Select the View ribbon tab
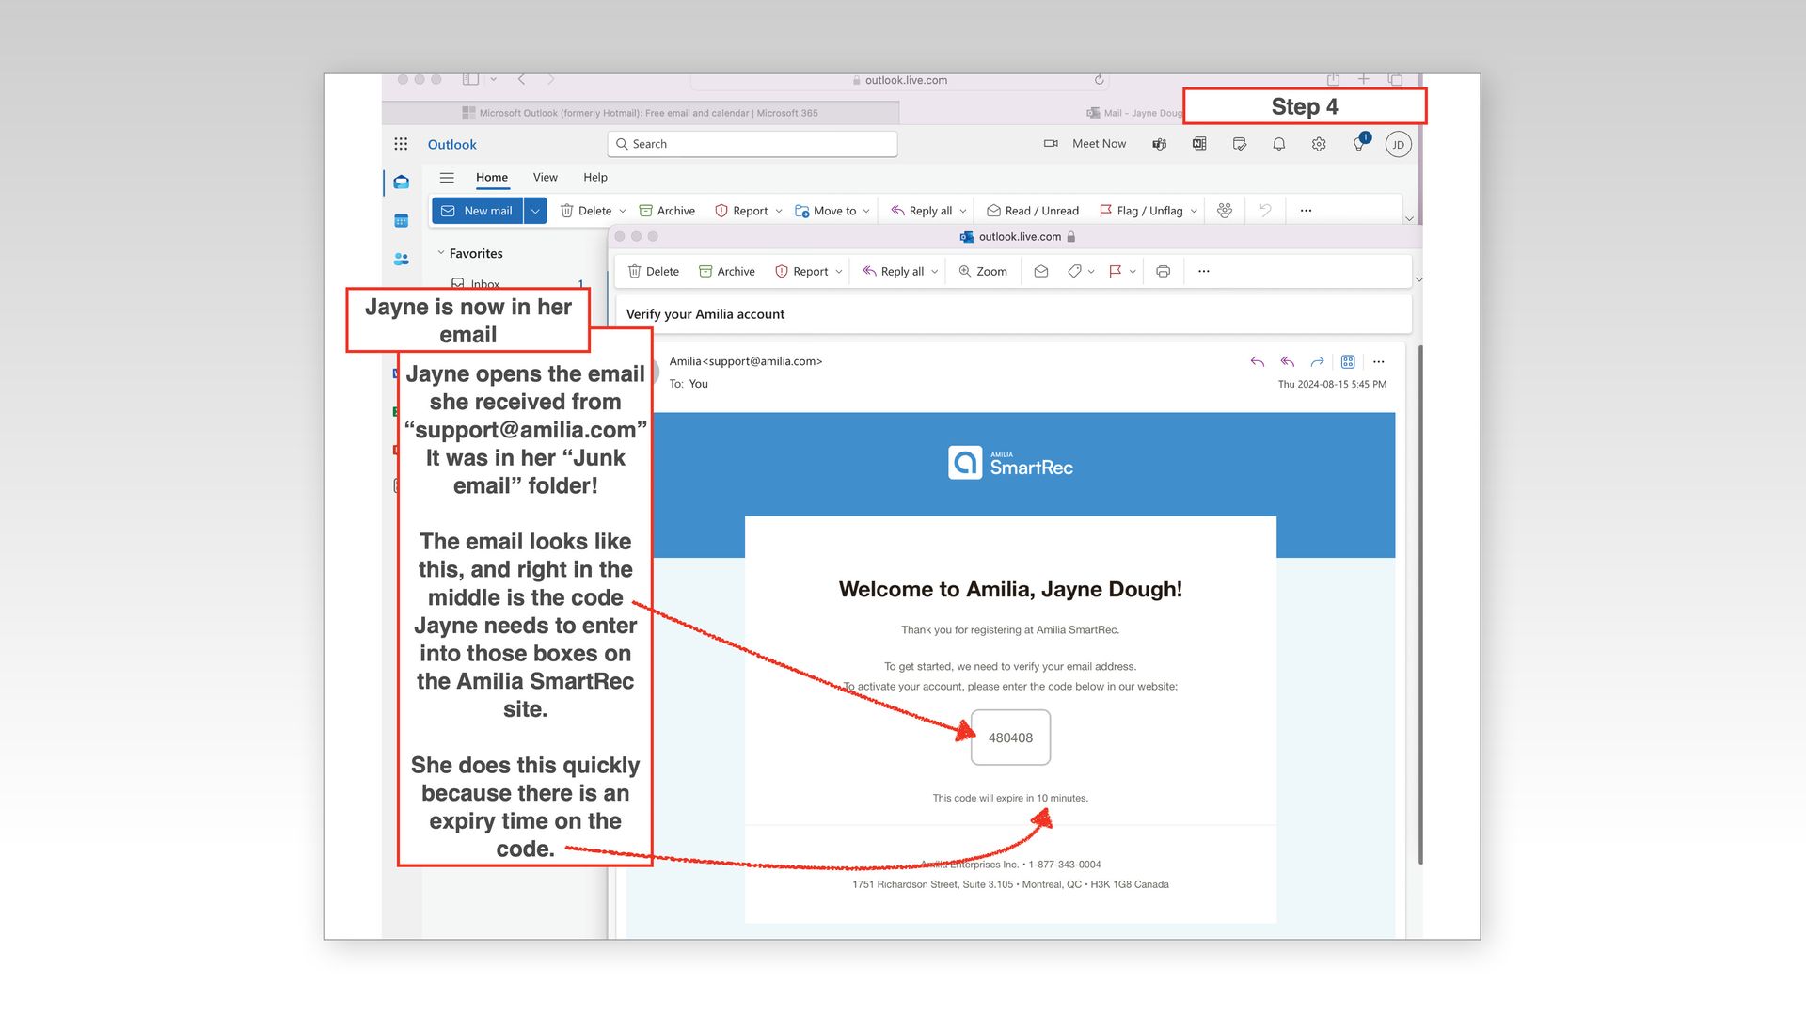Viewport: 1806px width, 1016px height. [x=546, y=178]
